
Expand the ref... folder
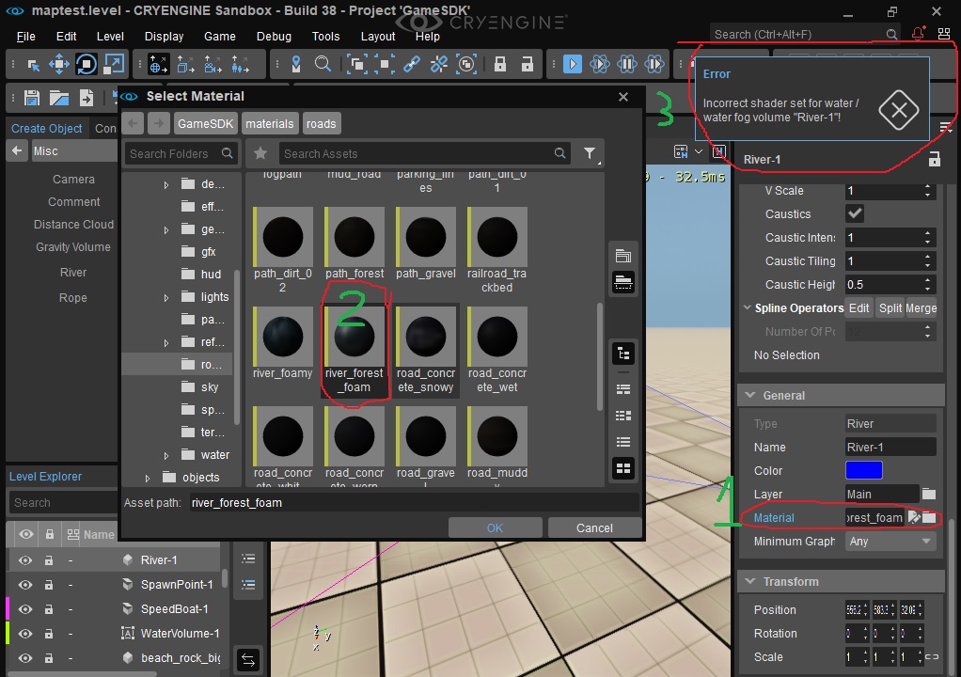click(166, 342)
